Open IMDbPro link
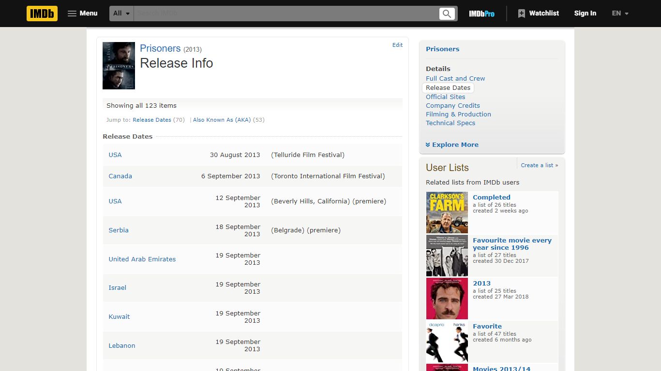 click(x=481, y=14)
